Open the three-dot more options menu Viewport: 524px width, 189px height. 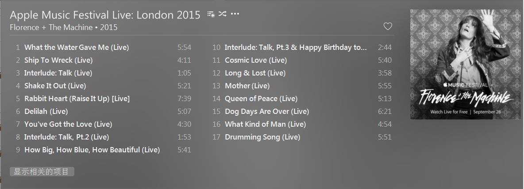pyautogui.click(x=235, y=14)
